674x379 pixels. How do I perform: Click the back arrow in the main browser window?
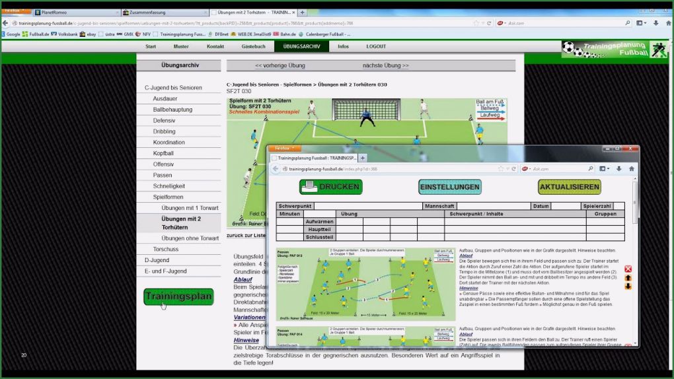pyautogui.click(x=5, y=23)
